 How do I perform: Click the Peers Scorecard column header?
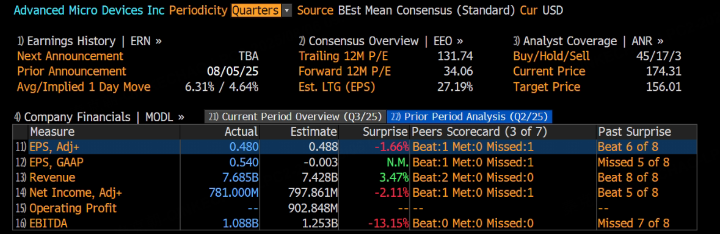pos(480,132)
